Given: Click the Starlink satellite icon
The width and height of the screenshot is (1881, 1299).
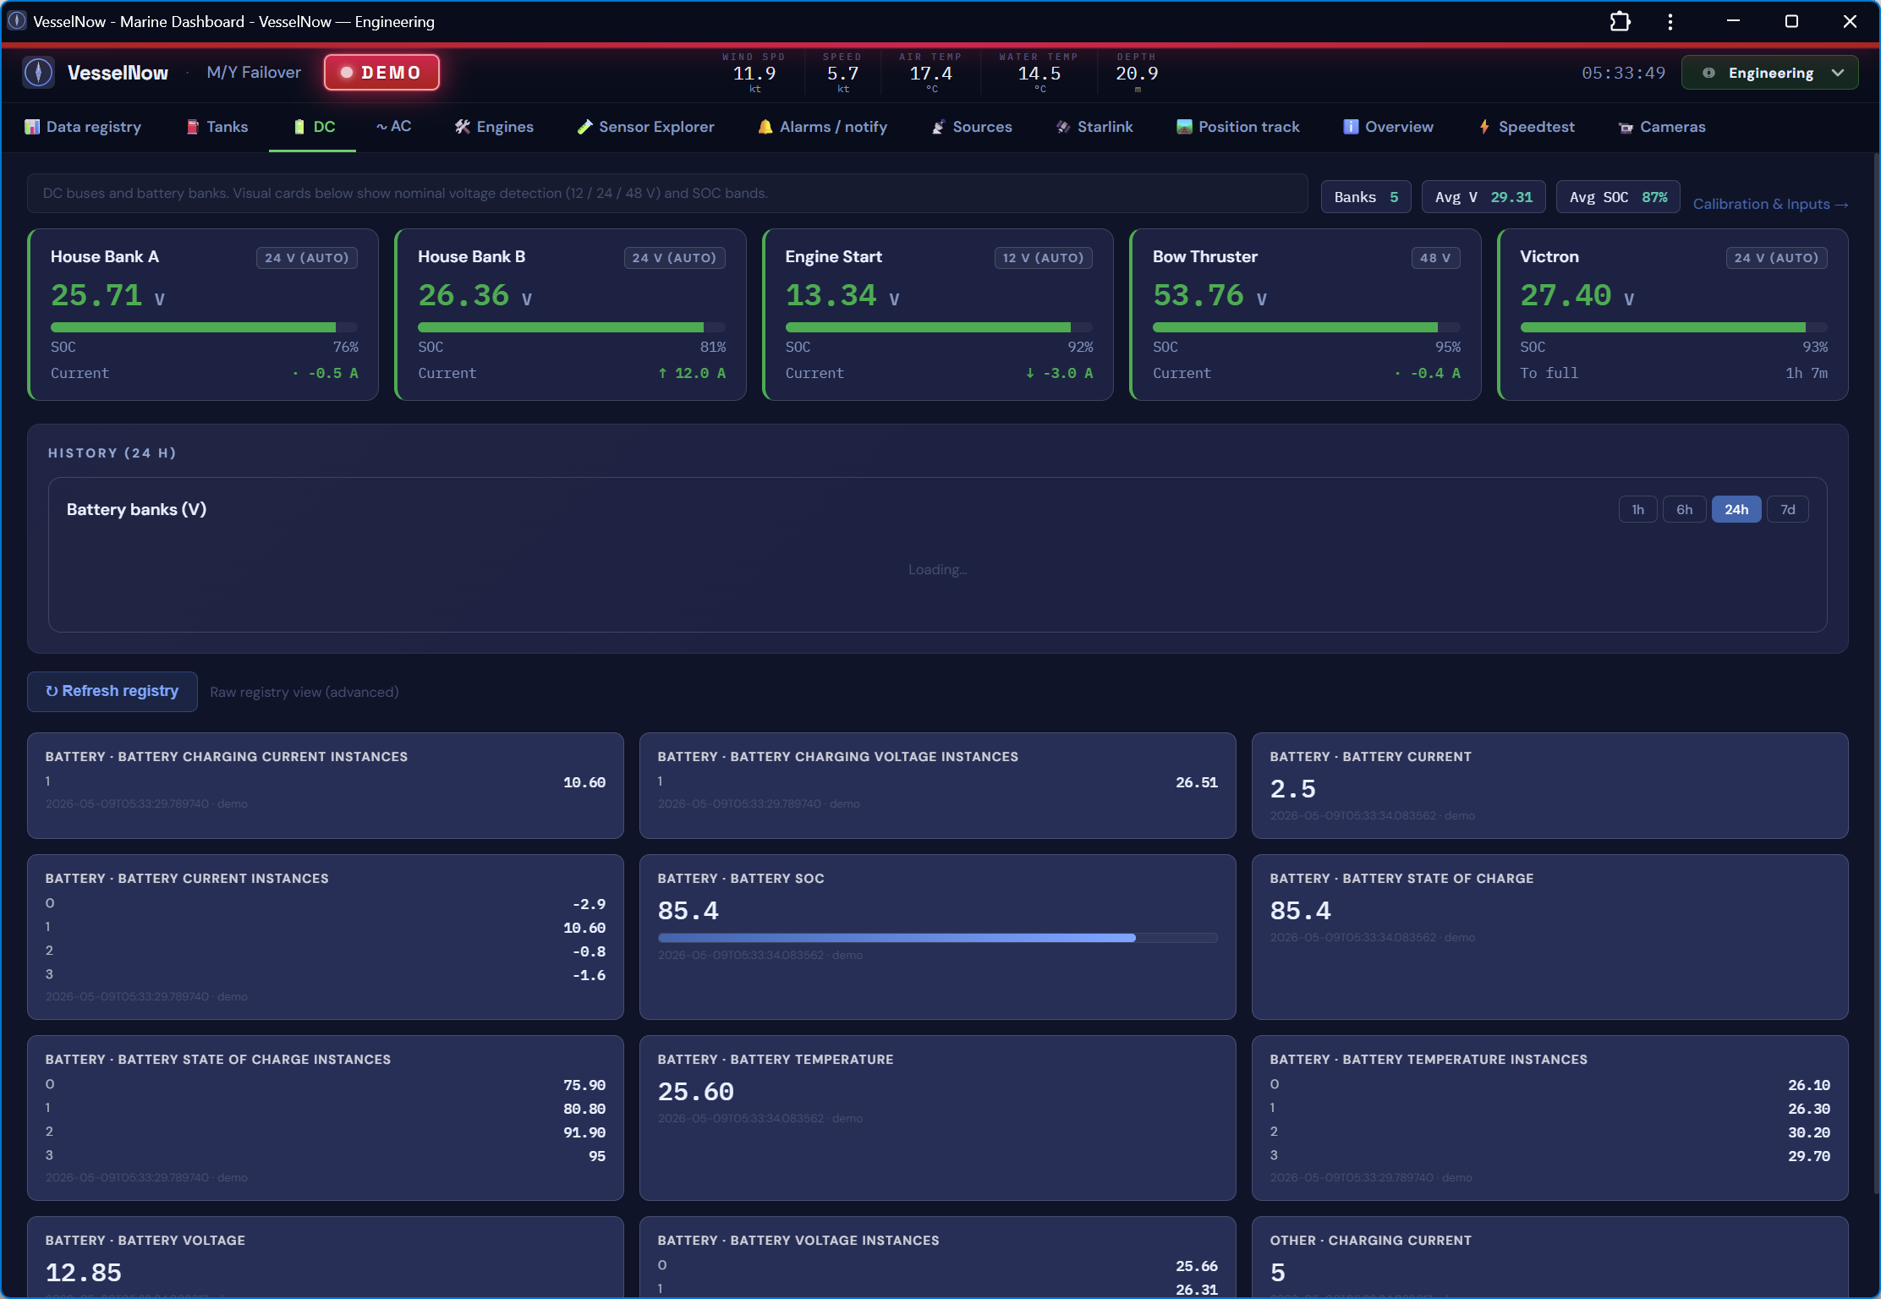Looking at the screenshot, I should [1063, 127].
